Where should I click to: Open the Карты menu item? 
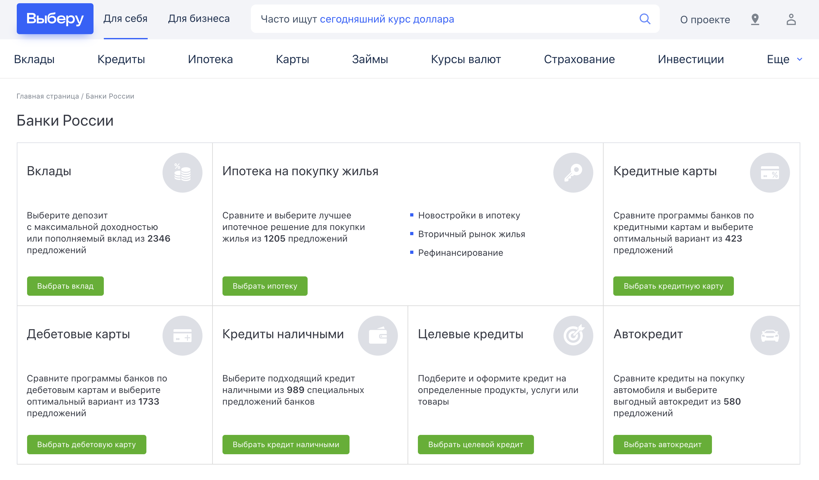click(292, 59)
